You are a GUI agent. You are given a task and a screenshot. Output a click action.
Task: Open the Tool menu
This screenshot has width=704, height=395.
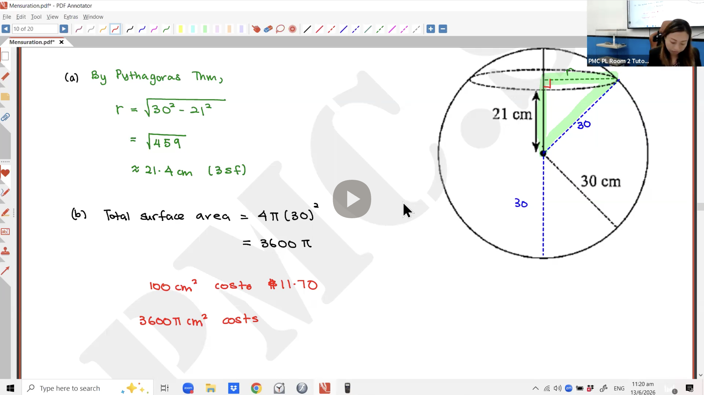coord(36,17)
